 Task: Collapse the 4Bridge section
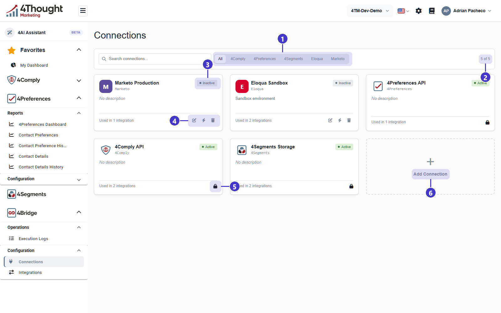point(79,212)
